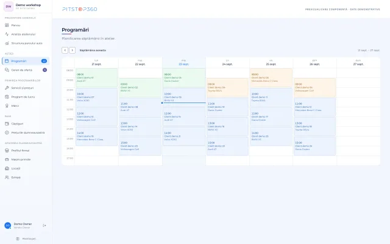Open 12:00 Volkswagen Golf appointment on 21 sept.
Screen dimensions: 390x244
click(x=96, y=117)
